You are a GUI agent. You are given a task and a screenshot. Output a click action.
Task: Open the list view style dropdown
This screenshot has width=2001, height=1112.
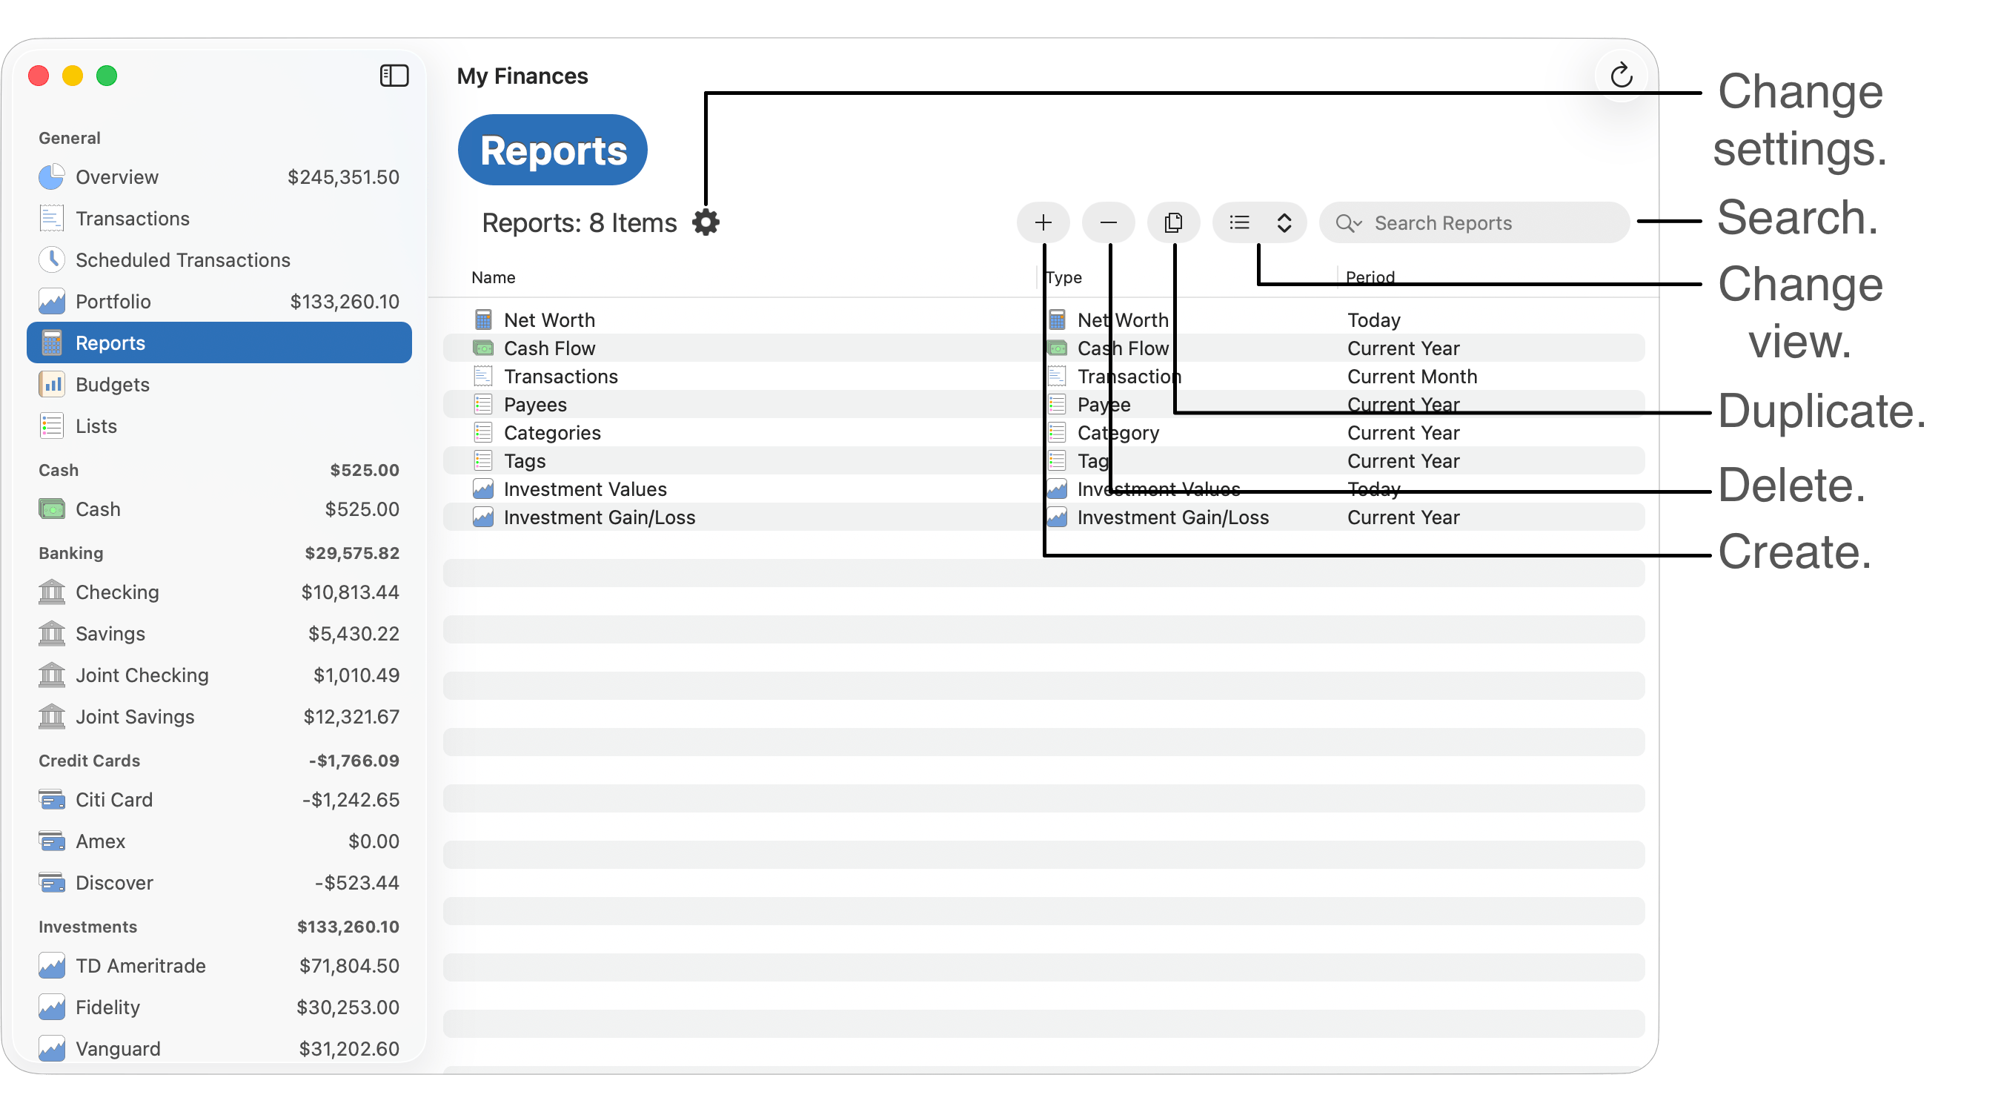click(x=1259, y=223)
